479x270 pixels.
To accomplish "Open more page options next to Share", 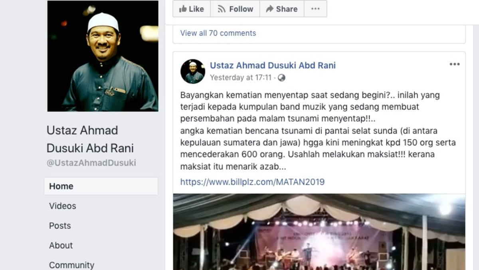I will pyautogui.click(x=315, y=9).
